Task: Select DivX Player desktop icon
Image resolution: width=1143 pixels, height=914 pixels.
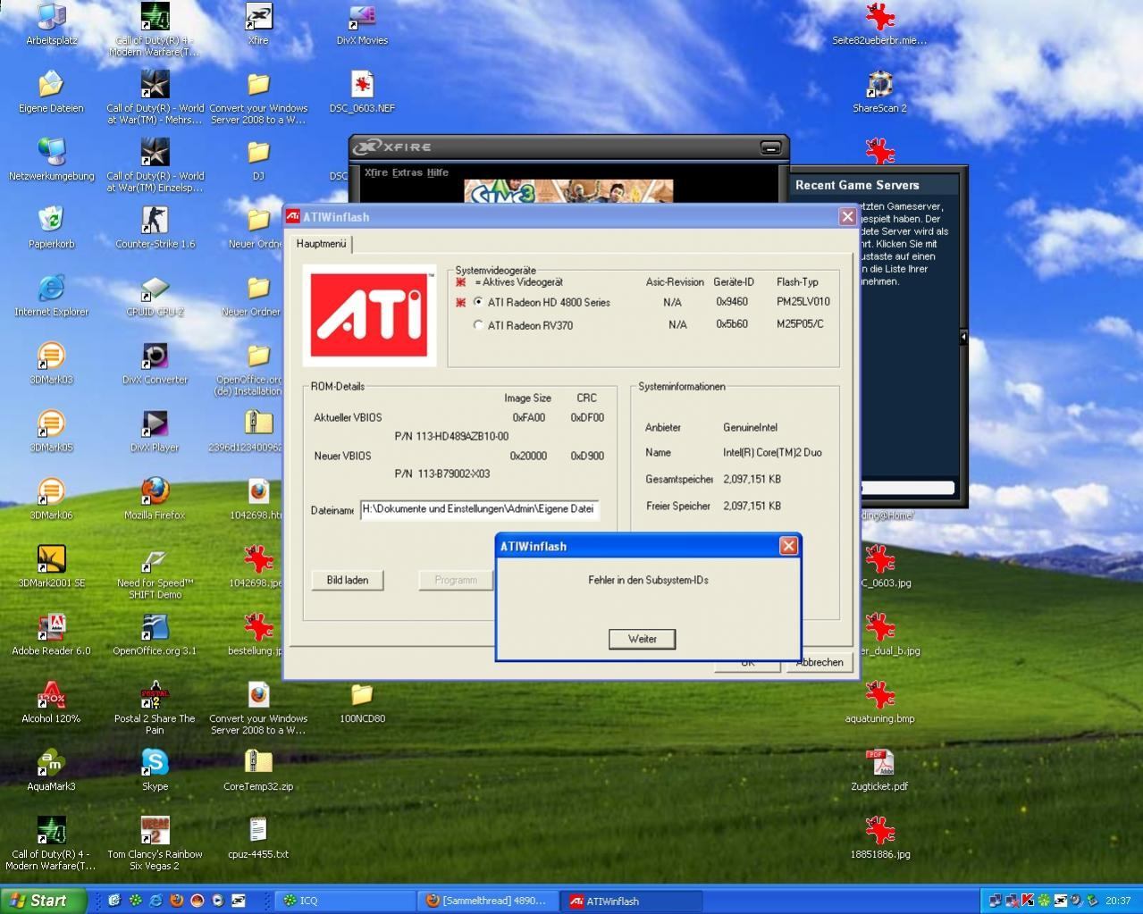Action: coord(155,432)
